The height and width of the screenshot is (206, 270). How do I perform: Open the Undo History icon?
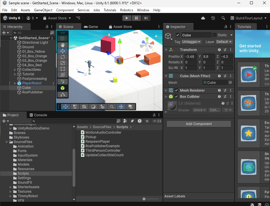point(213,18)
